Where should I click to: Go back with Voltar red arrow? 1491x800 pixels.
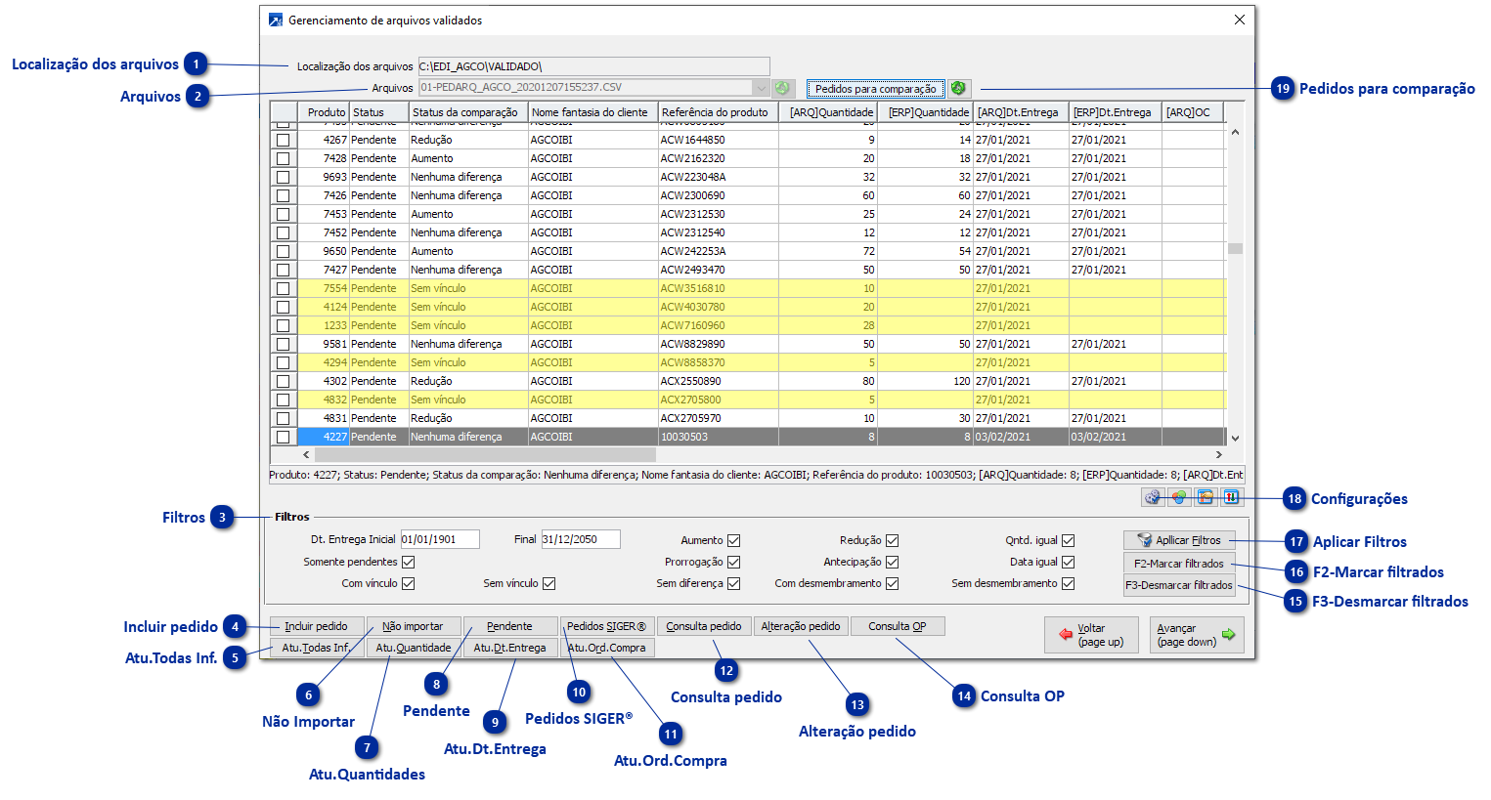1091,635
